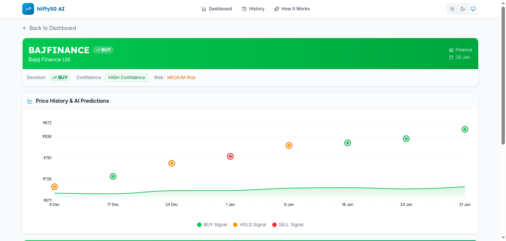Enable dark mode moon icon
The height and width of the screenshot is (241, 506).
[x=463, y=9]
